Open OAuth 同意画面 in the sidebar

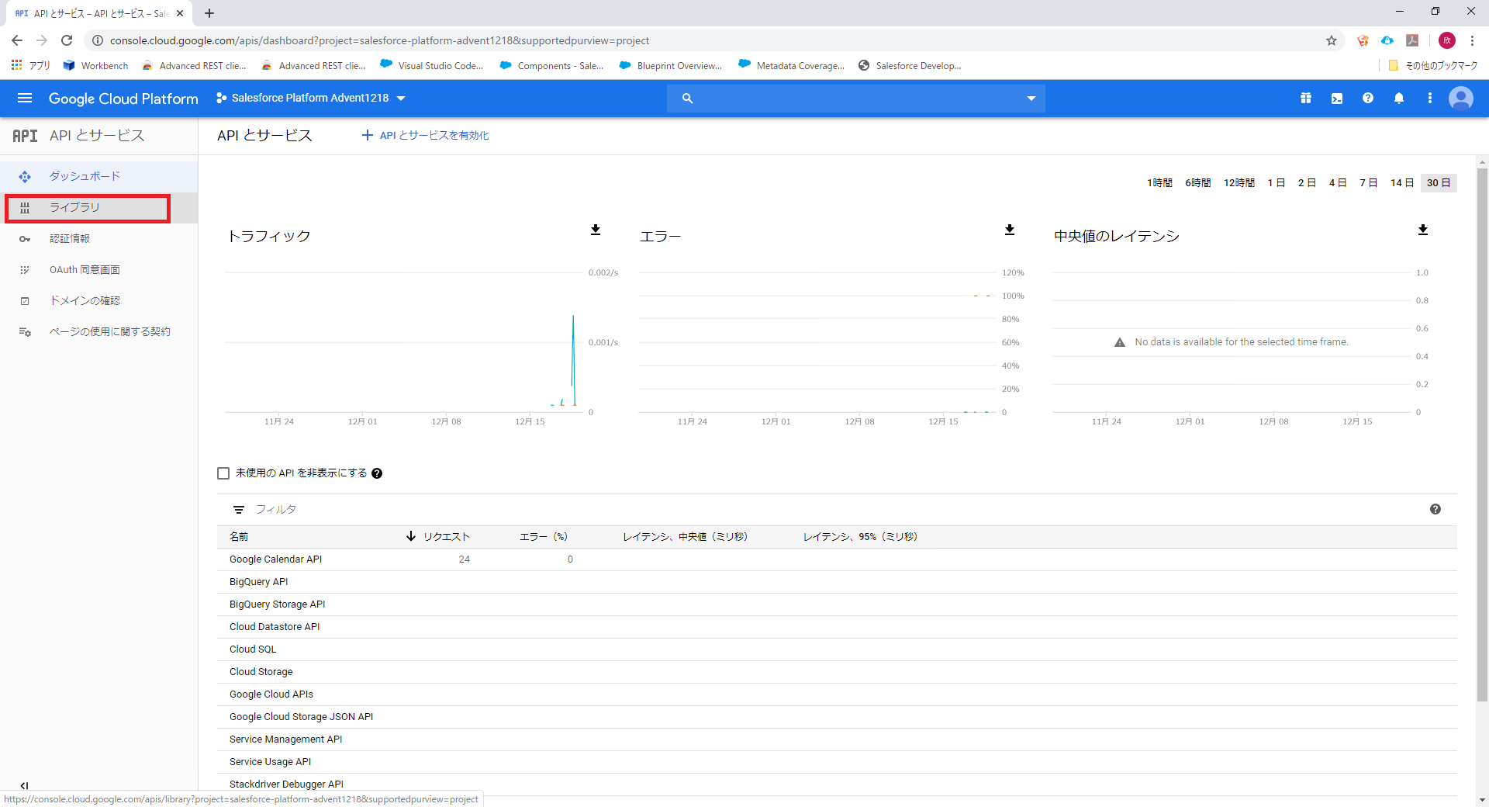pyautogui.click(x=99, y=270)
